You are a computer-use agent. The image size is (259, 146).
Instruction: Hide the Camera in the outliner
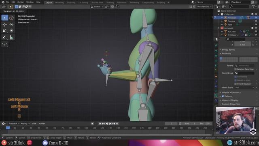tap(256, 21)
